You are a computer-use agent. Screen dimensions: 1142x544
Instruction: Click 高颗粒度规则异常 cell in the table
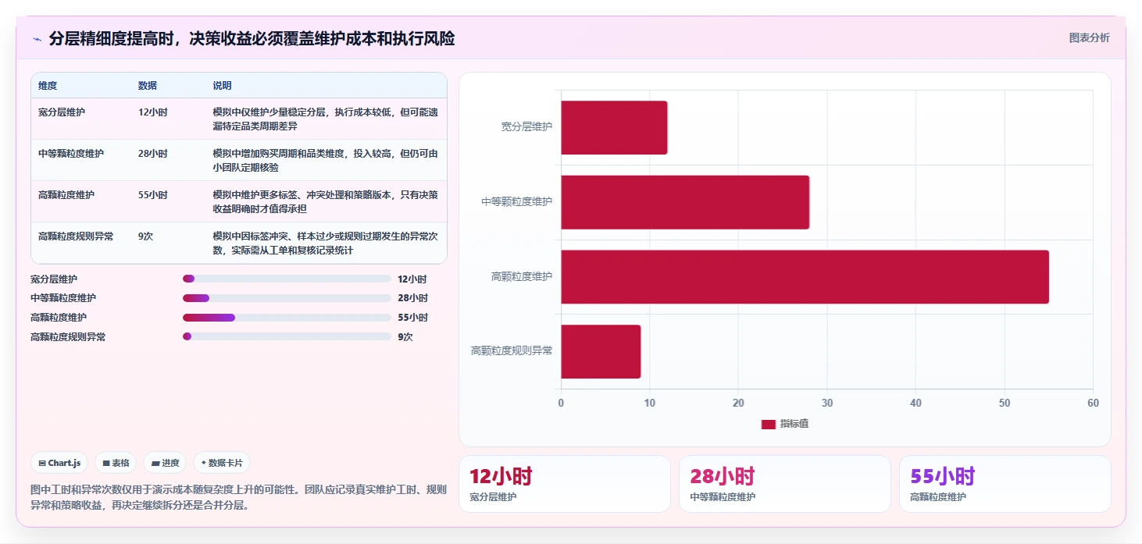pyautogui.click(x=76, y=236)
